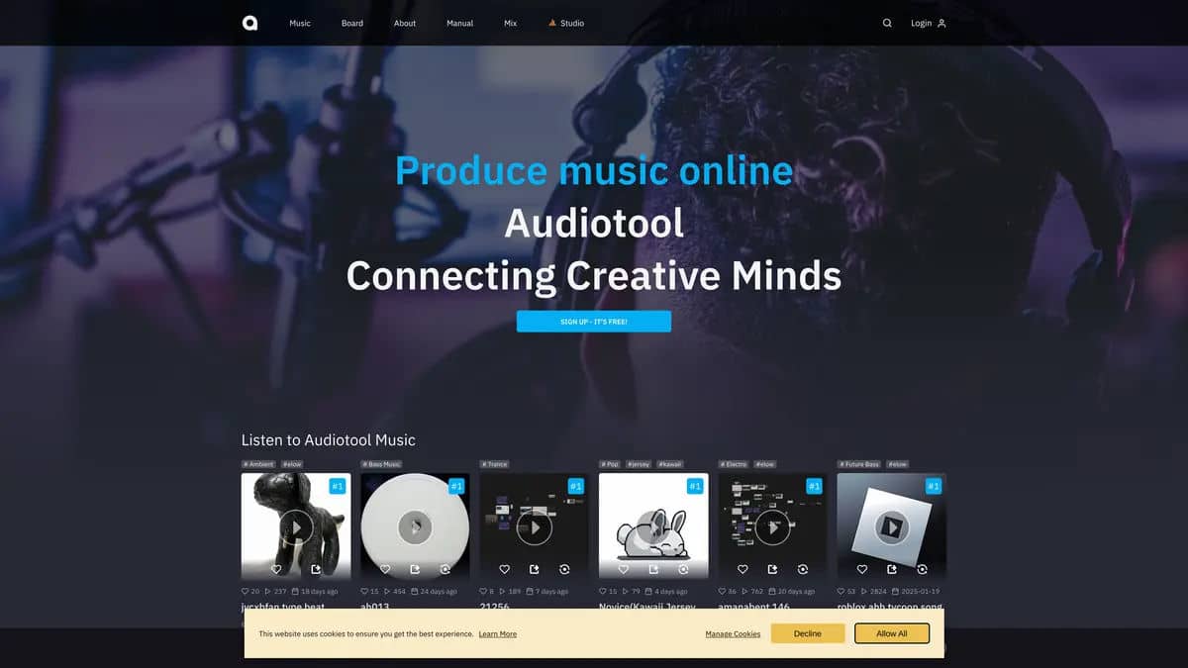Open the Music menu item

tap(300, 23)
